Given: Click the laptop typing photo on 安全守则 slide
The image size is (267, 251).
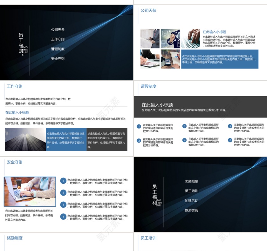Looking at the screenshot, I should pos(30,192).
